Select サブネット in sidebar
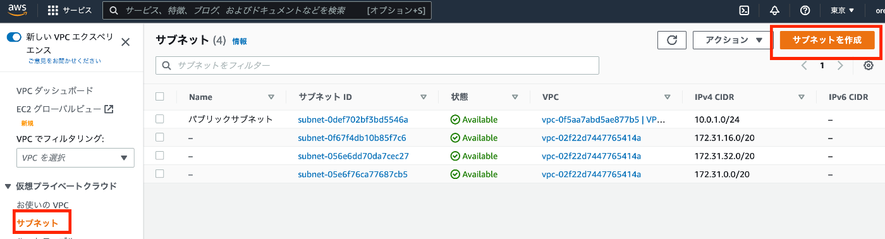 (37, 223)
